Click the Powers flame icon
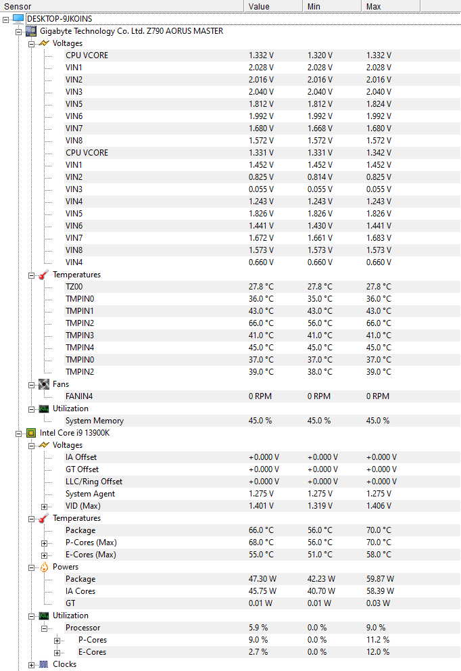Image resolution: width=461 pixels, height=671 pixels. [44, 567]
